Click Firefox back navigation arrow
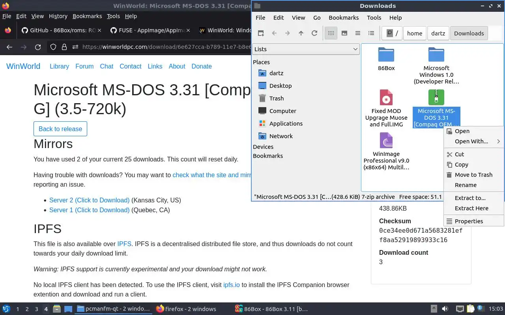The height and width of the screenshot is (315, 505). coord(9,47)
